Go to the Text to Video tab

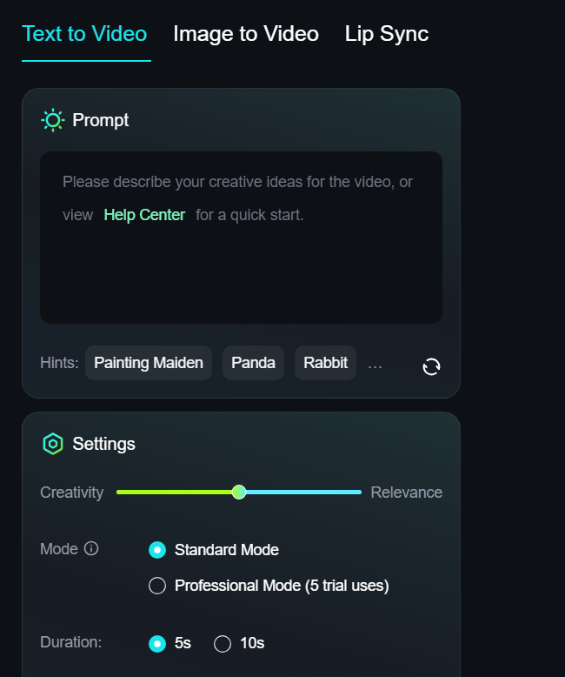[84, 34]
